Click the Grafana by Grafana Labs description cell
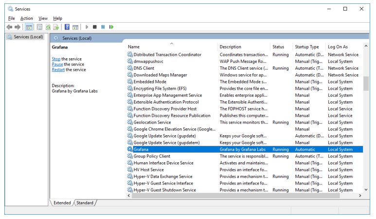This screenshot has height=219, width=376. coord(243,149)
